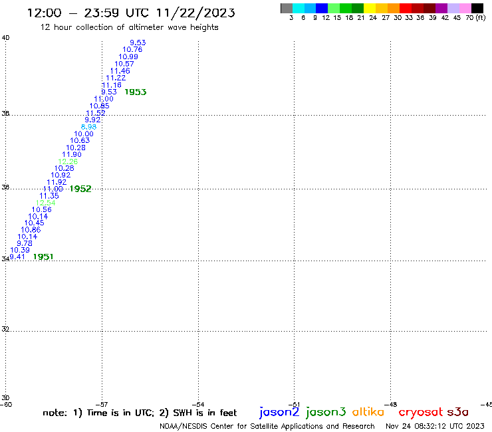Click the green 12.54 wave reading
Image resolution: width=492 pixels, height=432 pixels.
(45, 203)
